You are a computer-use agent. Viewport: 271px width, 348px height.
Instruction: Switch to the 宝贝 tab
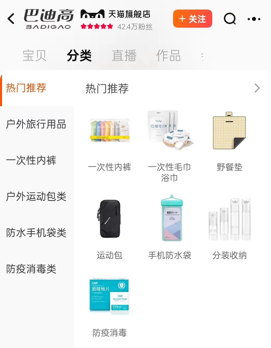tap(34, 56)
